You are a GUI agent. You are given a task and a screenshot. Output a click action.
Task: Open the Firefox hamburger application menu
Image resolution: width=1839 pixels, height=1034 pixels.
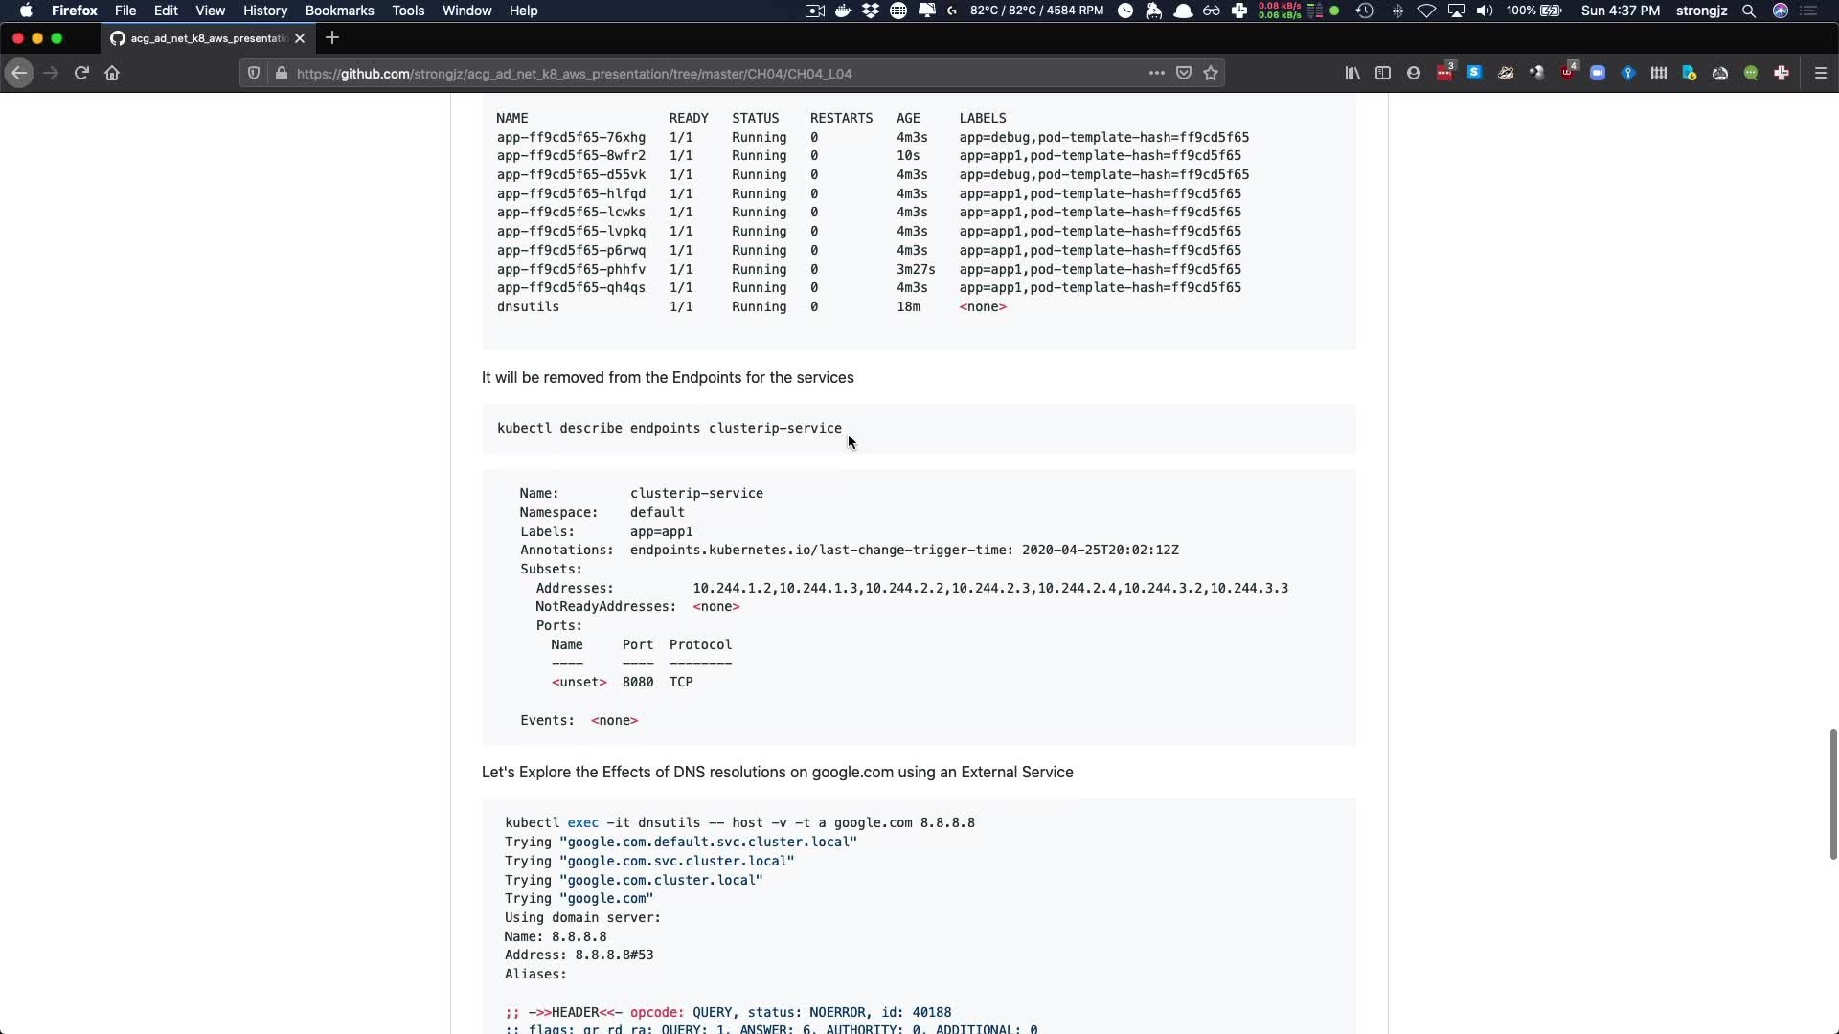[x=1821, y=73]
